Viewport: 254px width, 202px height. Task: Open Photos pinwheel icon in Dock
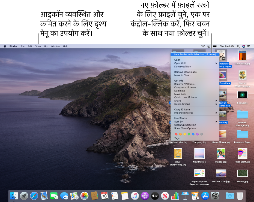point(84,196)
